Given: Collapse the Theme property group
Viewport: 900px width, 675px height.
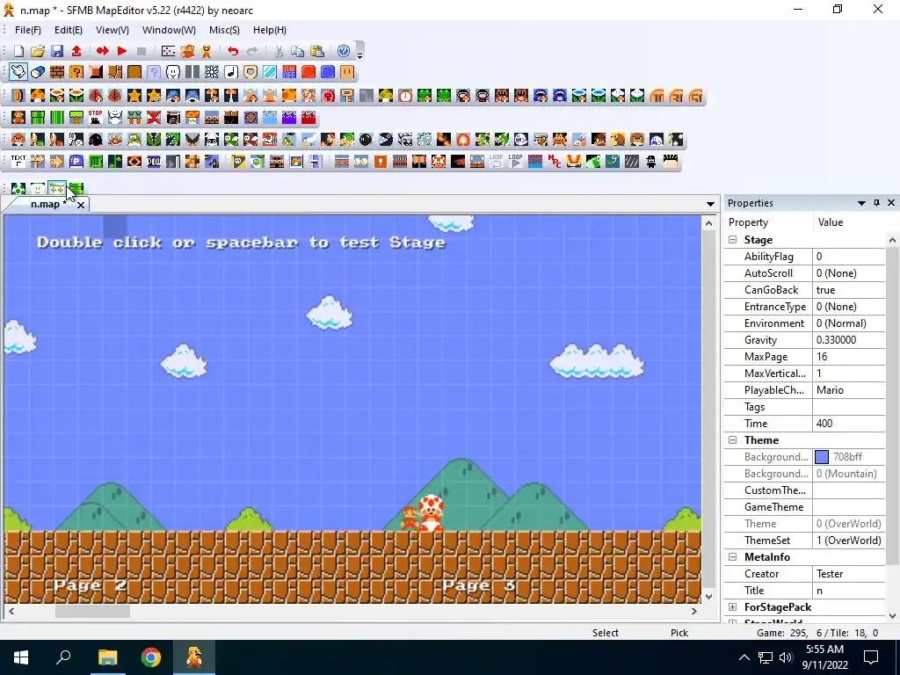Looking at the screenshot, I should [732, 440].
